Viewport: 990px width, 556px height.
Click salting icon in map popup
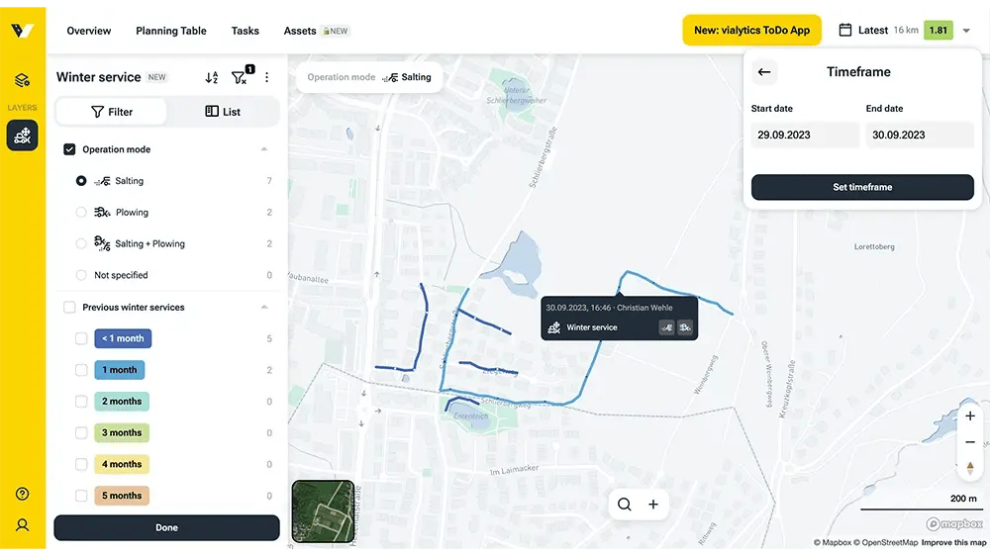point(666,326)
